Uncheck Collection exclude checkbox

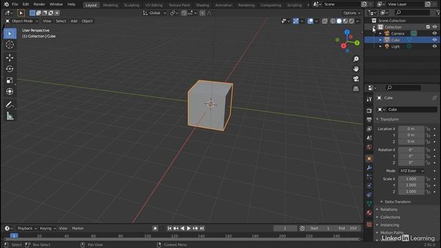click(428, 27)
